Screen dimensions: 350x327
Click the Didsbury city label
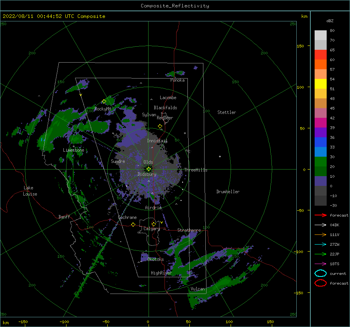[x=147, y=174]
